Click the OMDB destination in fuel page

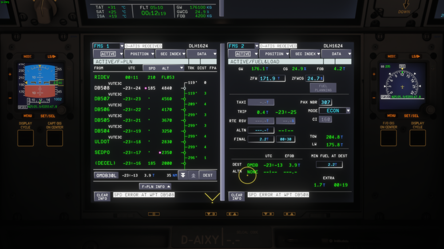coord(253,165)
